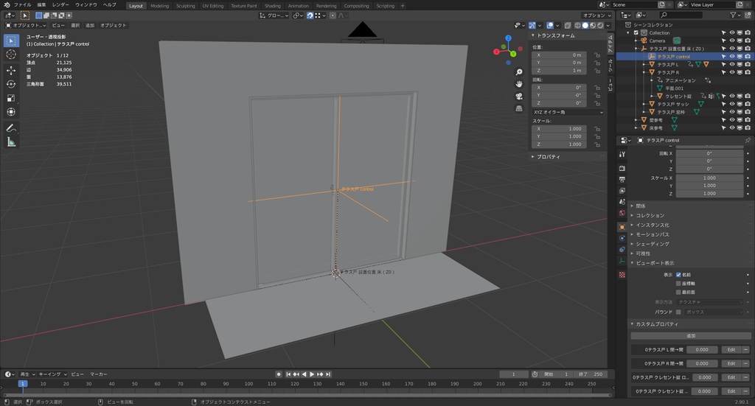Hide the Camera object with its eye icon
This screenshot has height=406, width=755.
(x=732, y=41)
